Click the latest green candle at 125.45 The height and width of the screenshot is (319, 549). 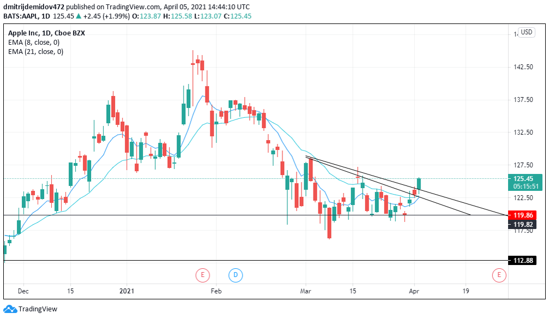(x=419, y=184)
